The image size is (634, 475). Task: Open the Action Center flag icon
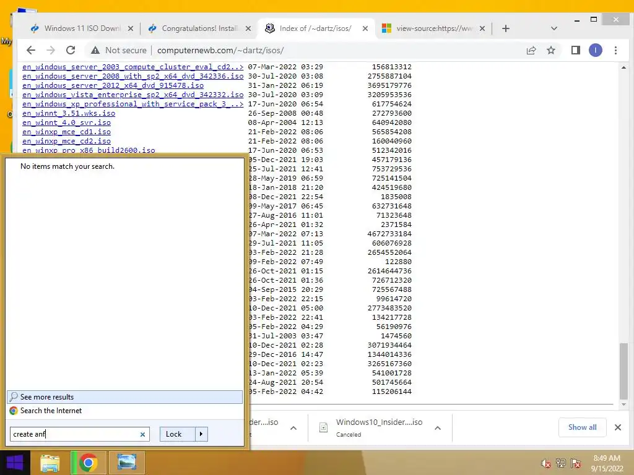(576, 464)
